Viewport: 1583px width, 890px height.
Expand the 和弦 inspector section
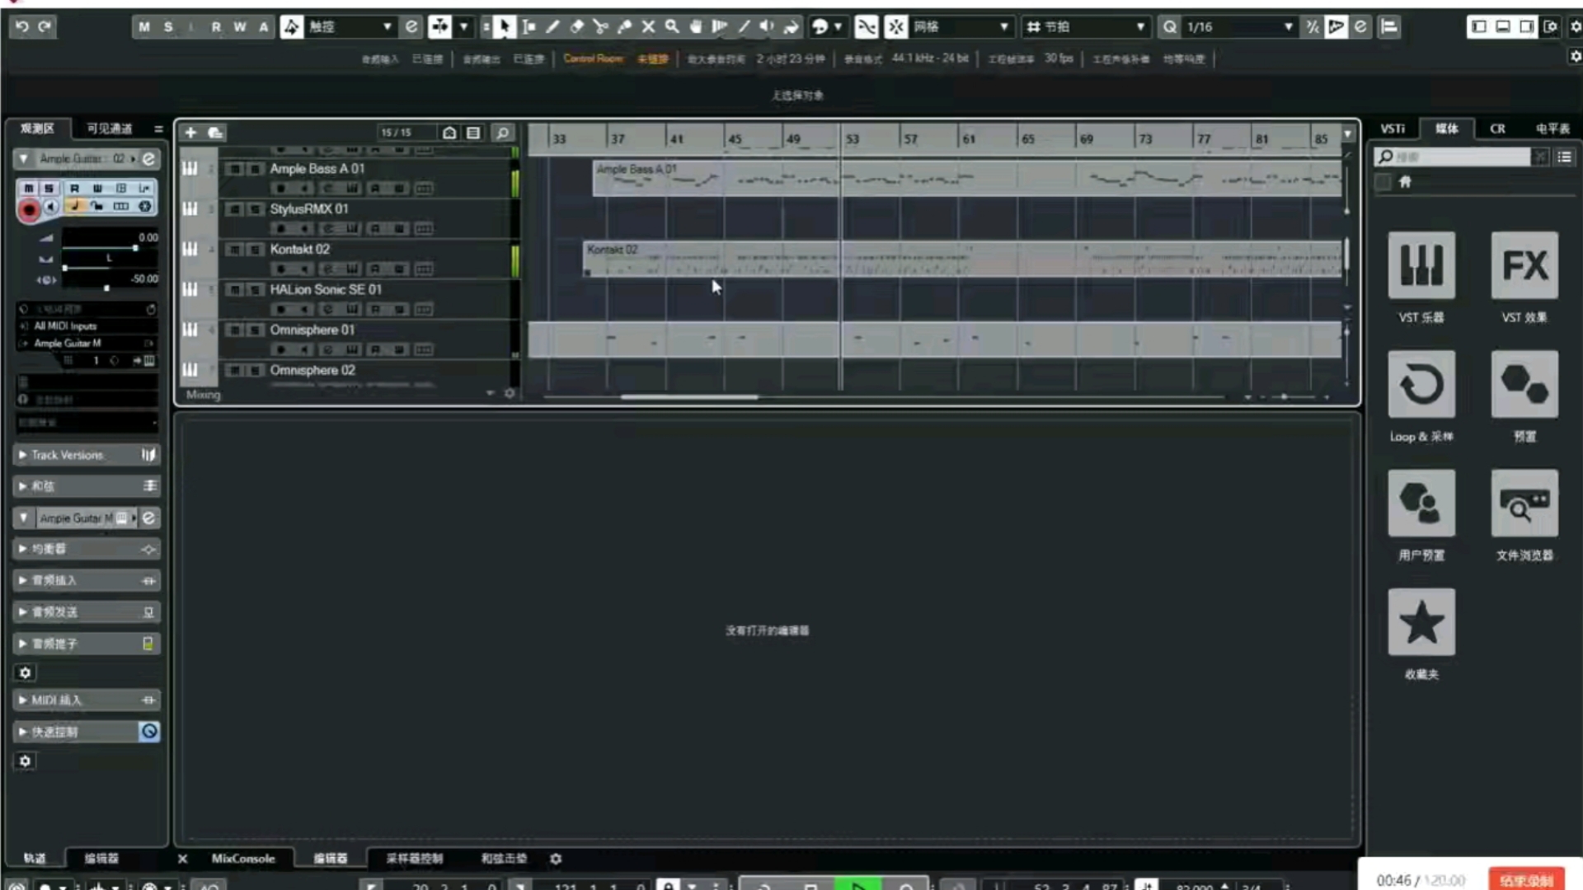click(87, 486)
